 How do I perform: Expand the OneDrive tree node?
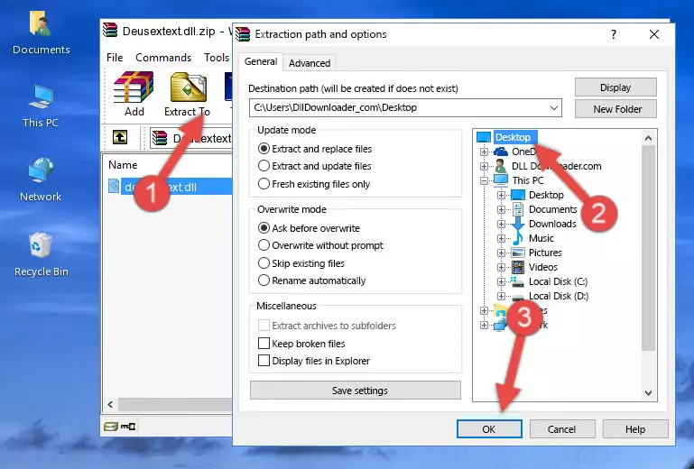point(484,152)
